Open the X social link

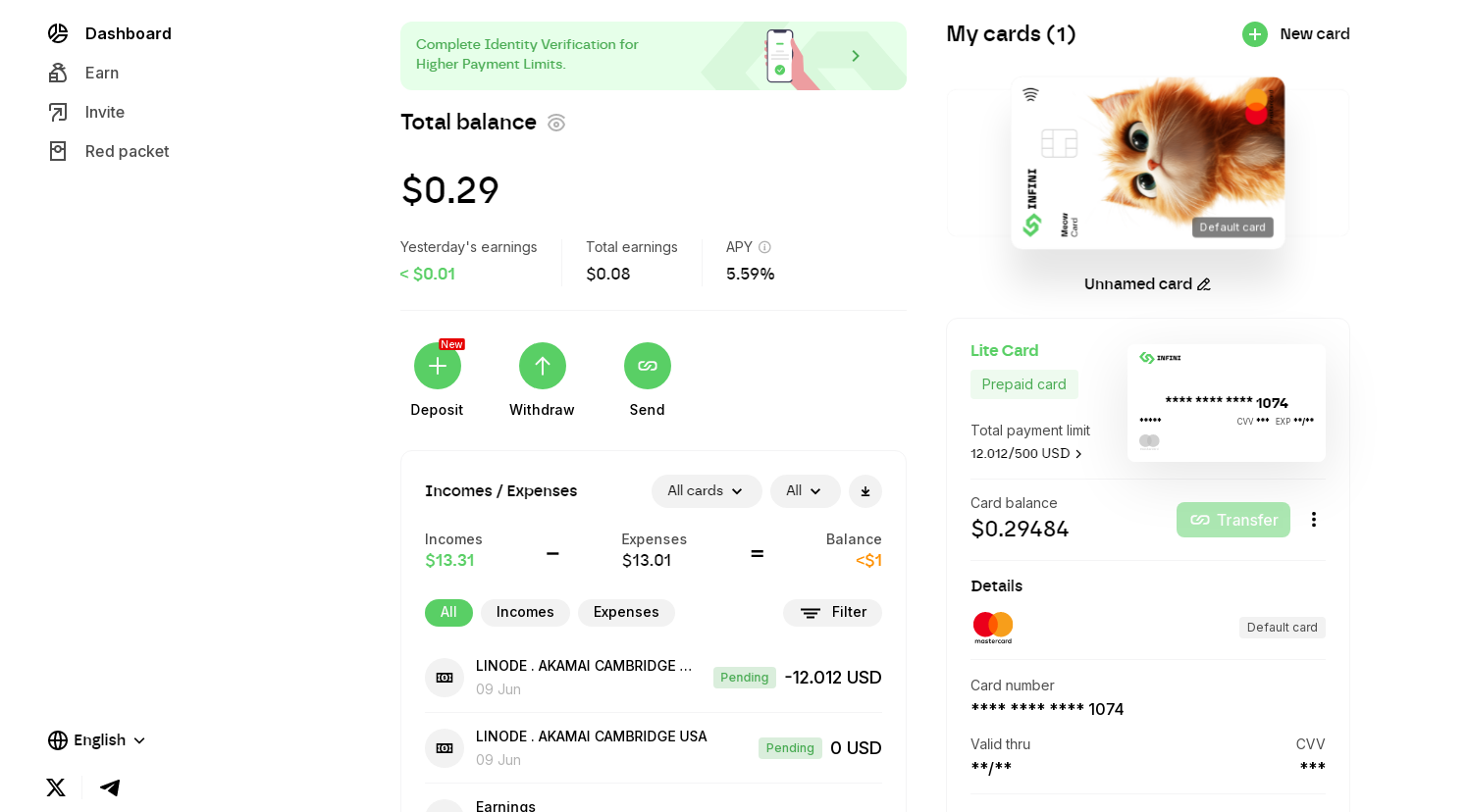pos(56,787)
